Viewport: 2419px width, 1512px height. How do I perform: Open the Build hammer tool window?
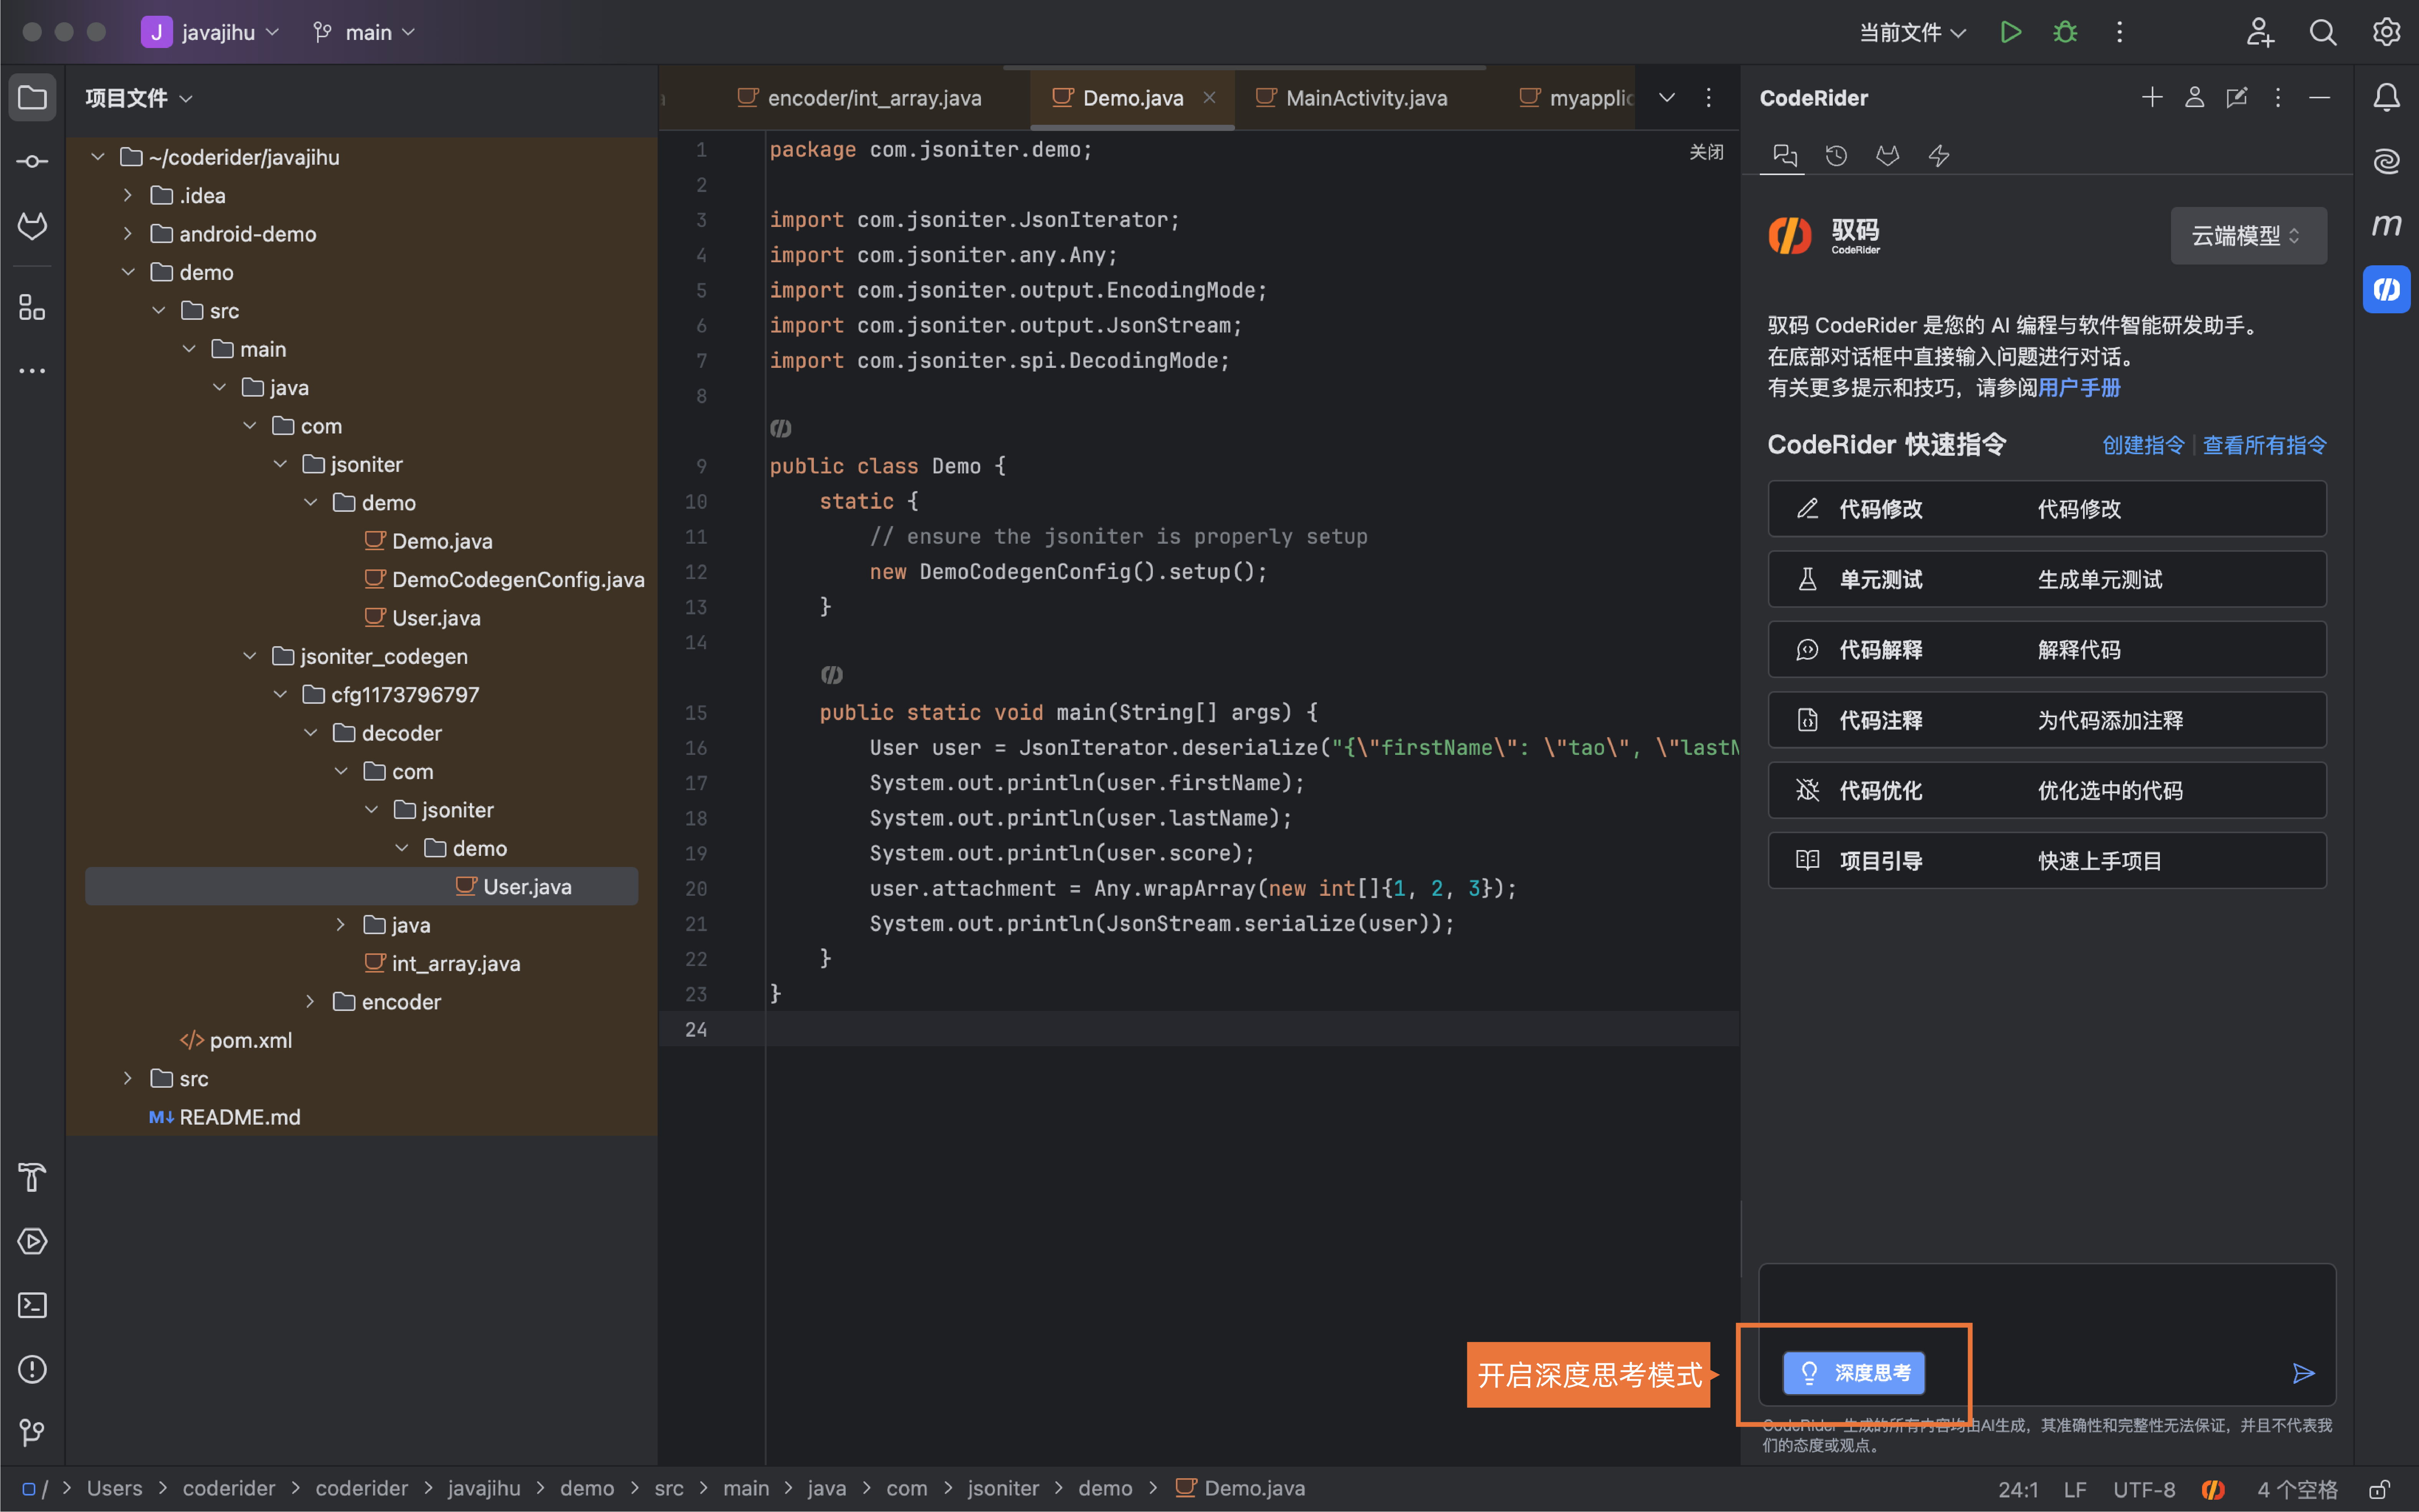[x=32, y=1178]
